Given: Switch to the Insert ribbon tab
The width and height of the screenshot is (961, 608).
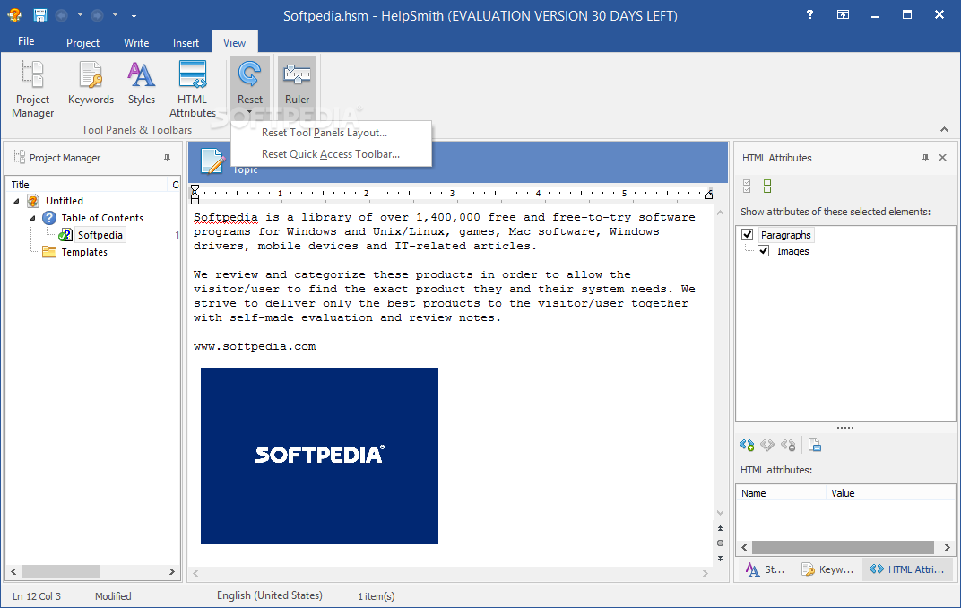Looking at the screenshot, I should point(186,42).
